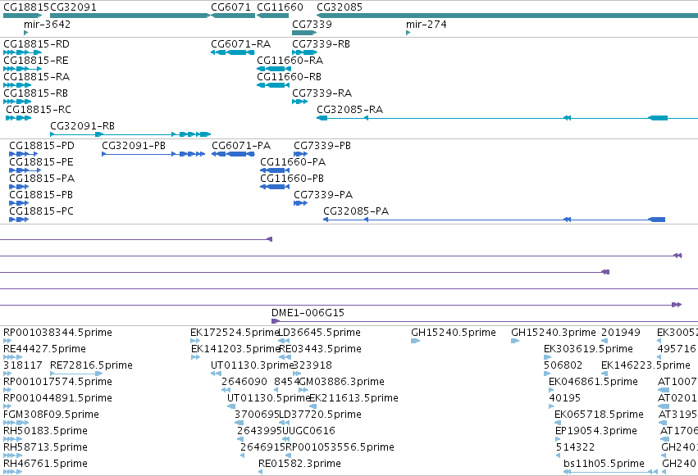
Task: Click protein CG18815-PE
Action: pyautogui.click(x=41, y=162)
